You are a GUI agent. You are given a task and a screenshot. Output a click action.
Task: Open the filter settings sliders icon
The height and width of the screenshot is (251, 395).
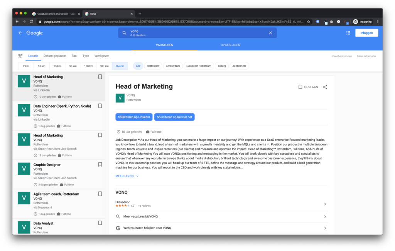[20, 56]
